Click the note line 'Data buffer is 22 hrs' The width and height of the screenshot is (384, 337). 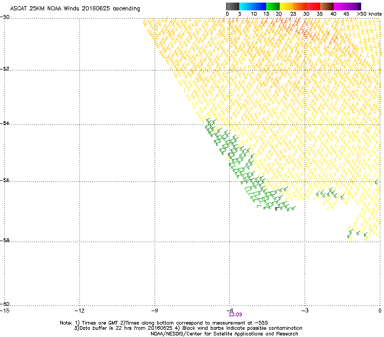(106, 328)
